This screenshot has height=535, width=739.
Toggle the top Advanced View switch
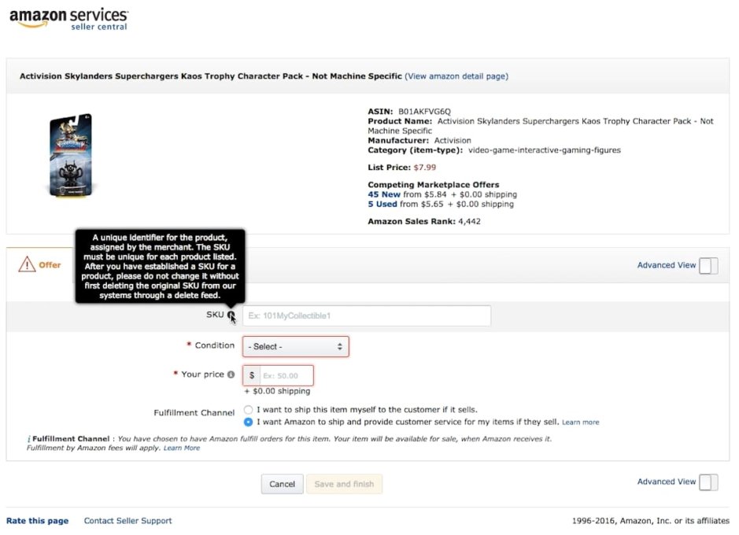[x=708, y=265]
